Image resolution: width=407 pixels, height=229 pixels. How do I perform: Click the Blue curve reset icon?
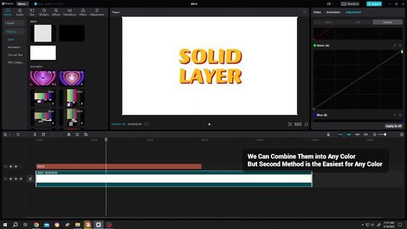[400, 114]
